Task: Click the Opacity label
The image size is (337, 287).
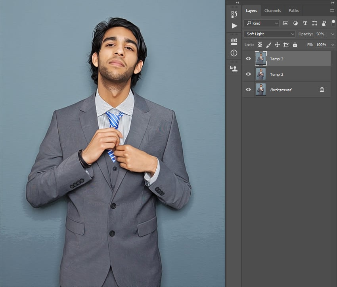Action: [x=306, y=34]
